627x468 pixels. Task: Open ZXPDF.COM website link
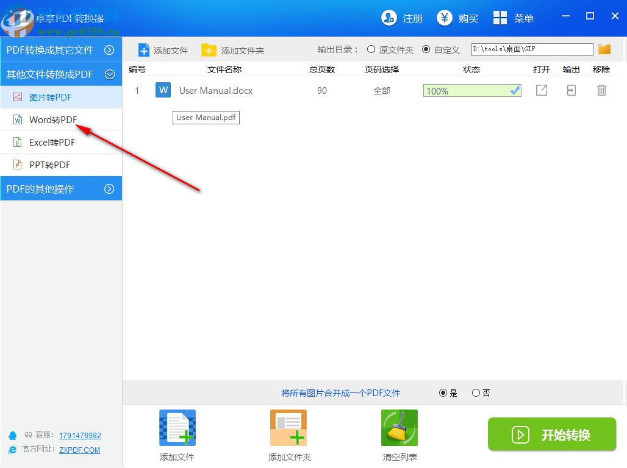point(79,450)
